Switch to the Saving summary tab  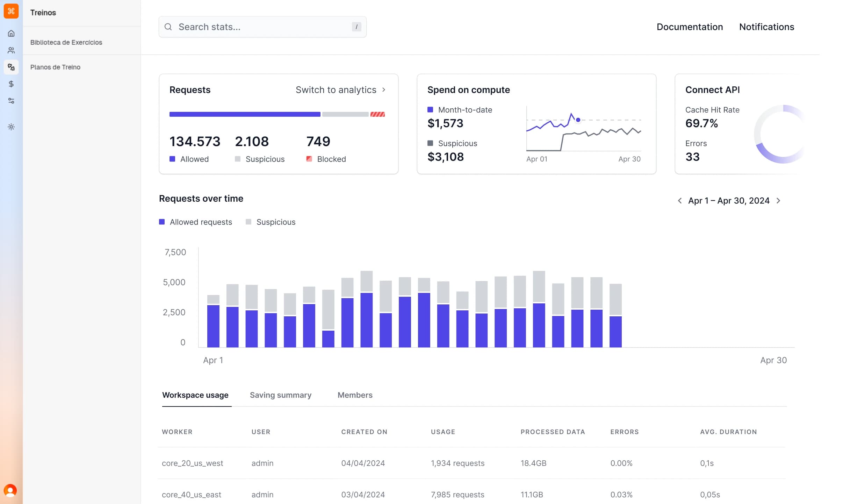click(280, 395)
